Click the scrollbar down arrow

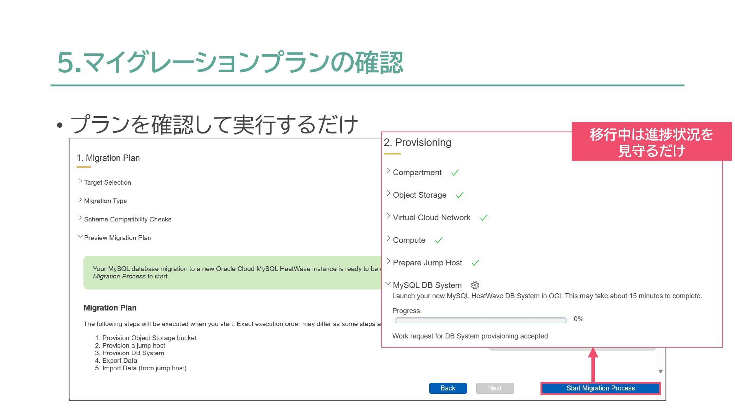point(660,371)
